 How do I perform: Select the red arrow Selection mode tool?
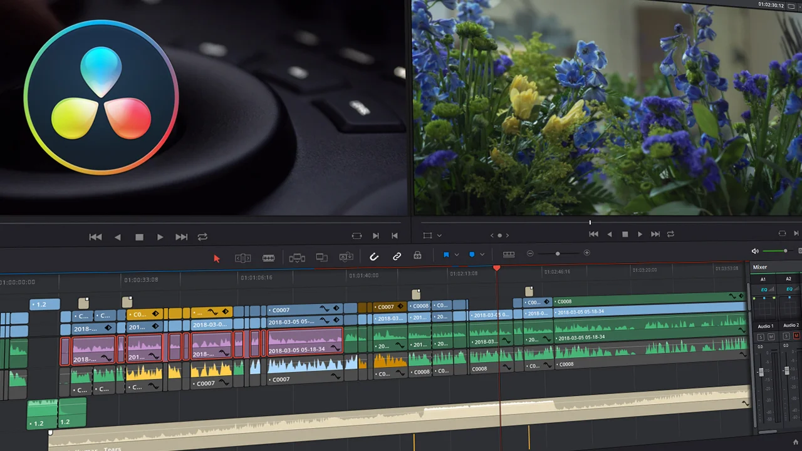(217, 258)
